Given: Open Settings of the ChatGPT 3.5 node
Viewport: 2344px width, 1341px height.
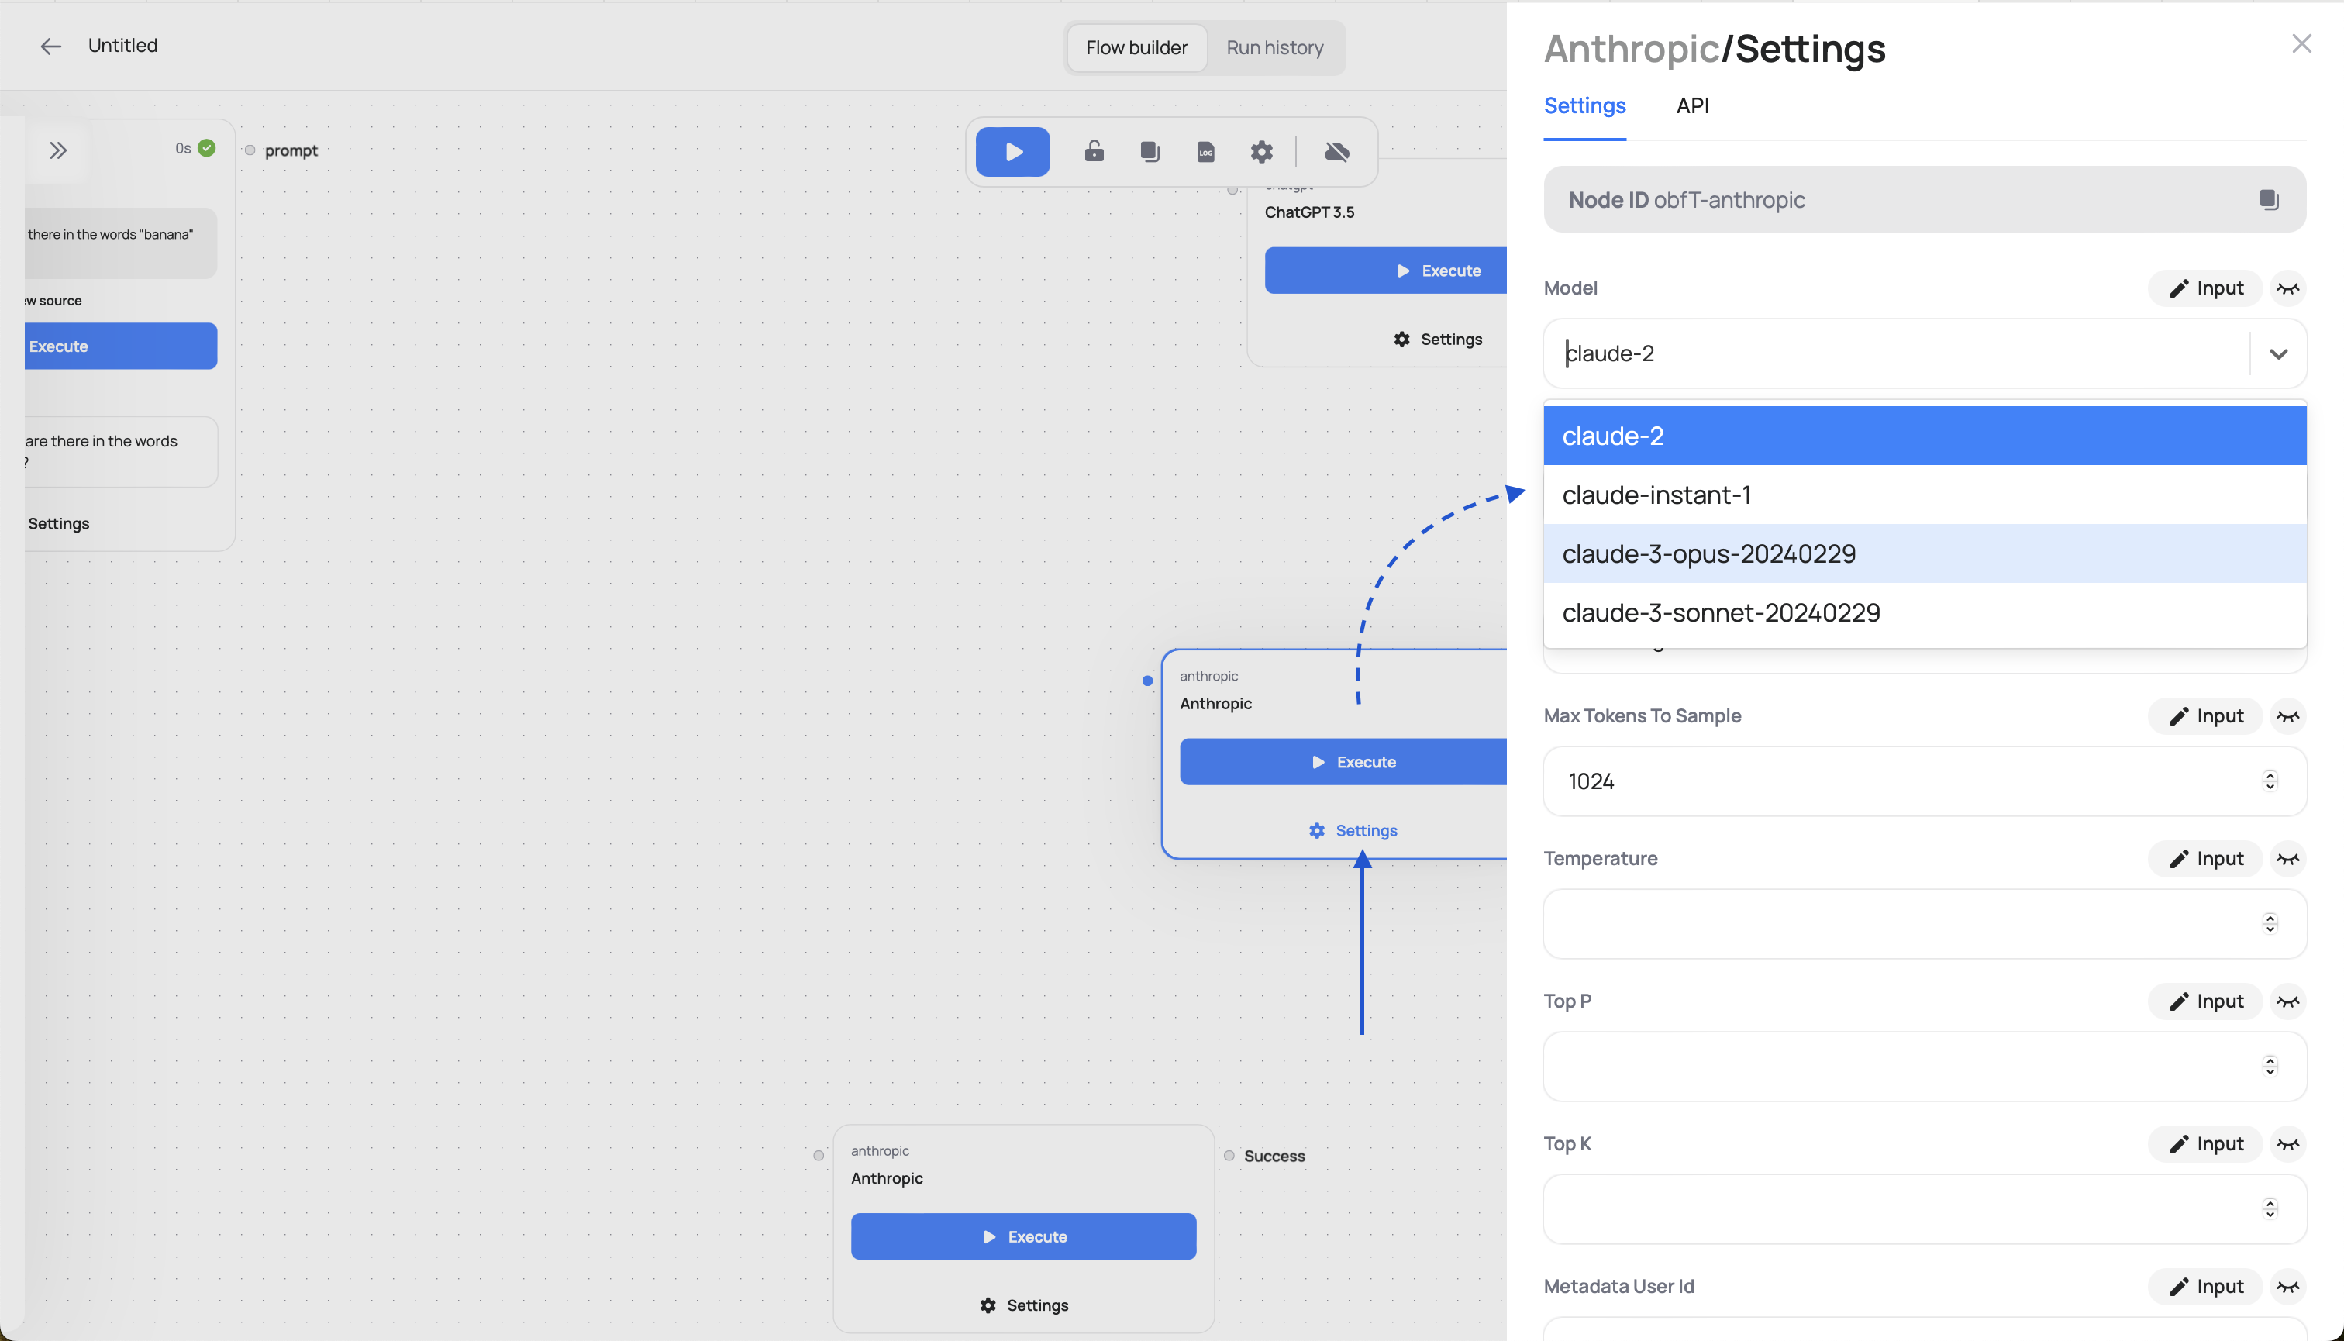Looking at the screenshot, I should pos(1437,340).
